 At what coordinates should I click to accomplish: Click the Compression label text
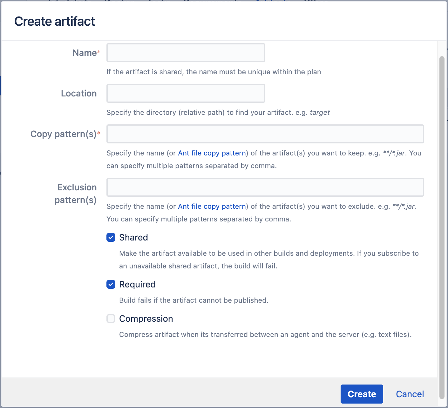[x=146, y=319]
